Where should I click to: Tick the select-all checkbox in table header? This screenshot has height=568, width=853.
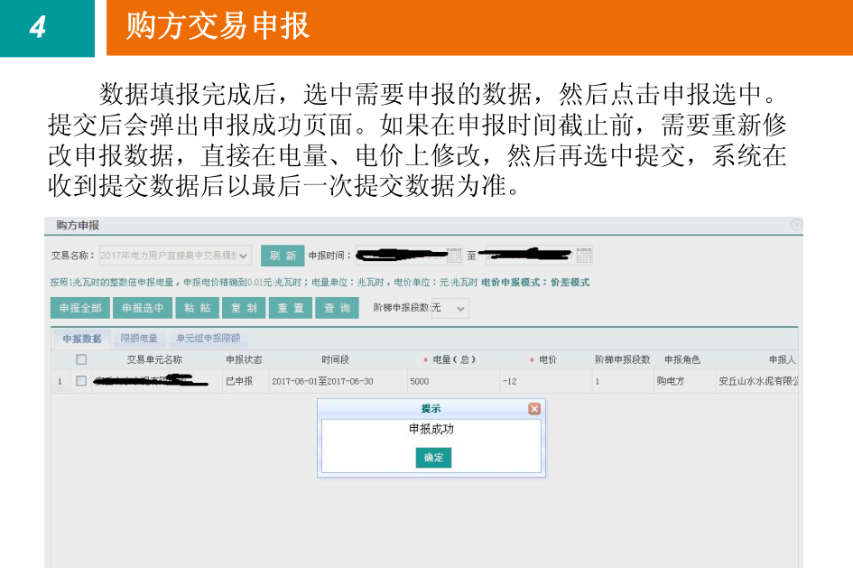[x=81, y=359]
